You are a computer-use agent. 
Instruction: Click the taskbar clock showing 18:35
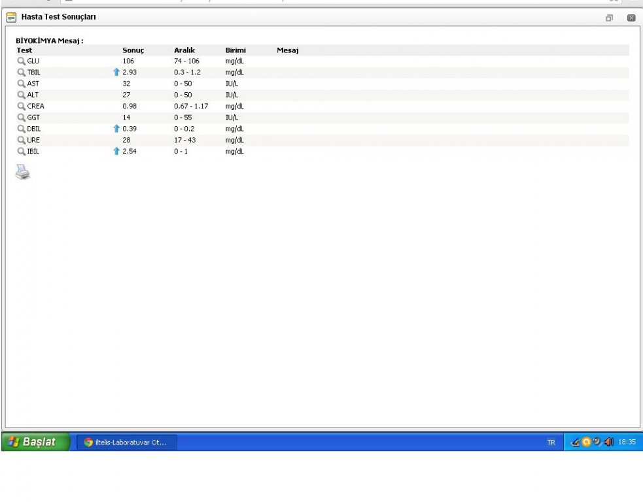[627, 443]
